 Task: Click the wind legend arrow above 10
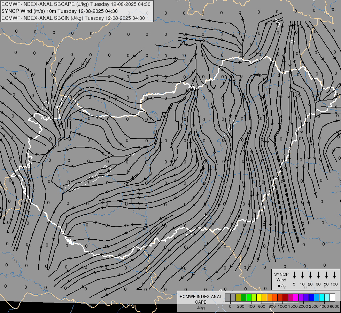pos(302,275)
